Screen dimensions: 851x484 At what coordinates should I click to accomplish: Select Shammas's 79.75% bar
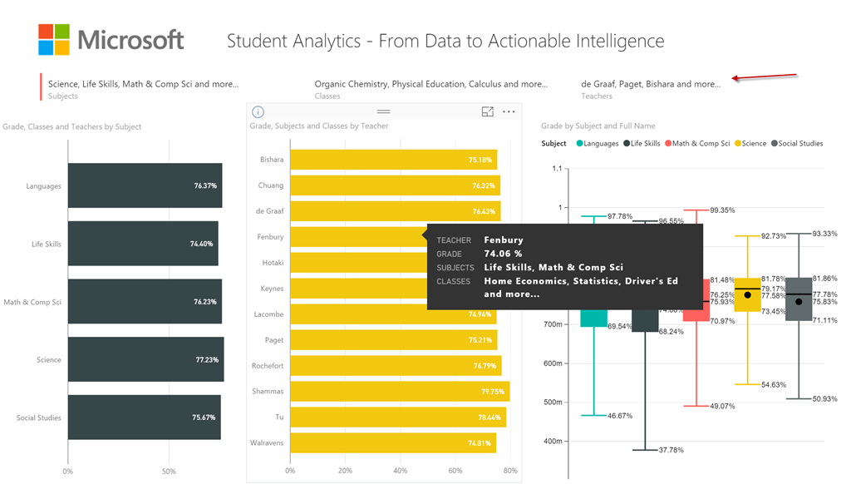pos(399,391)
